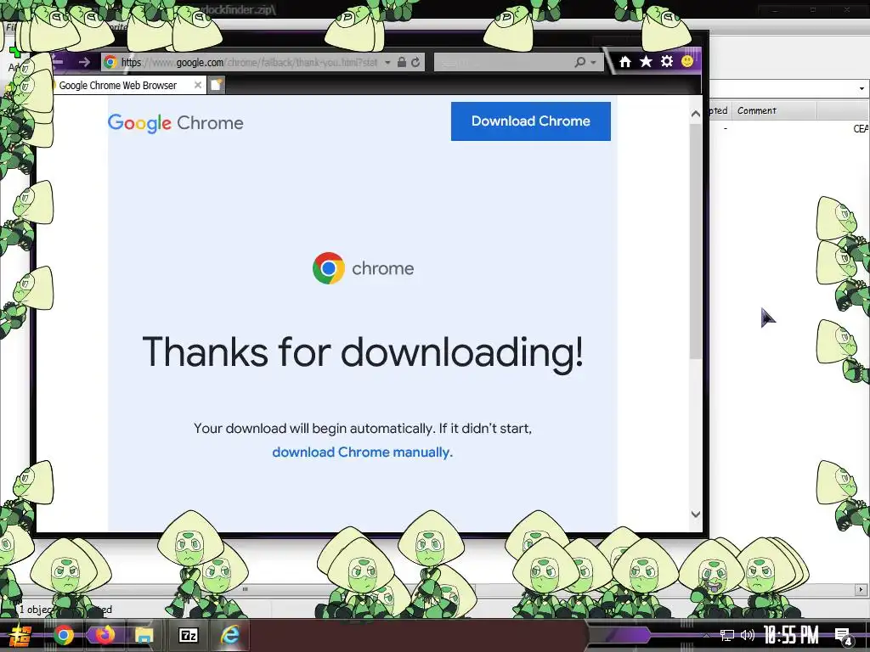The image size is (870, 652).
Task: View the security lock icon in address bar
Action: tap(402, 62)
